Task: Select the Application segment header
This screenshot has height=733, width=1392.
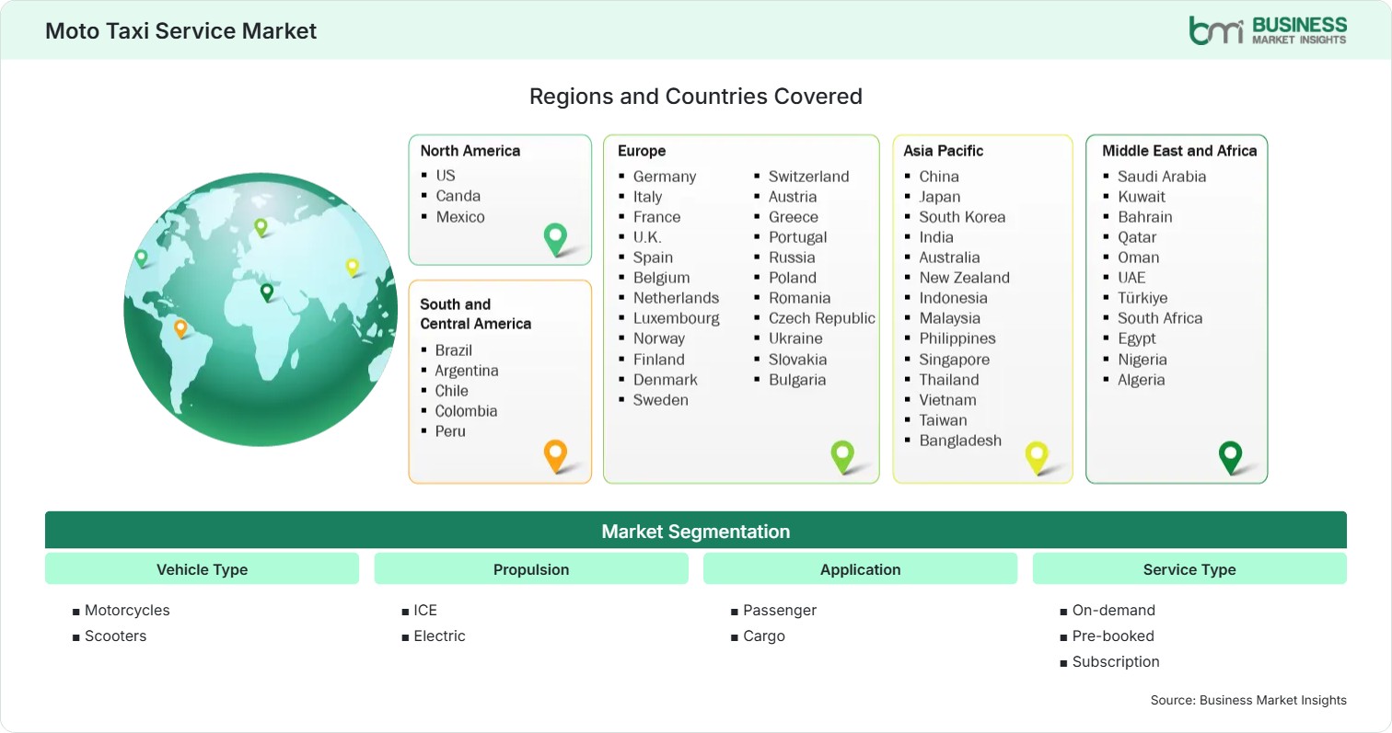Action: coord(860,569)
